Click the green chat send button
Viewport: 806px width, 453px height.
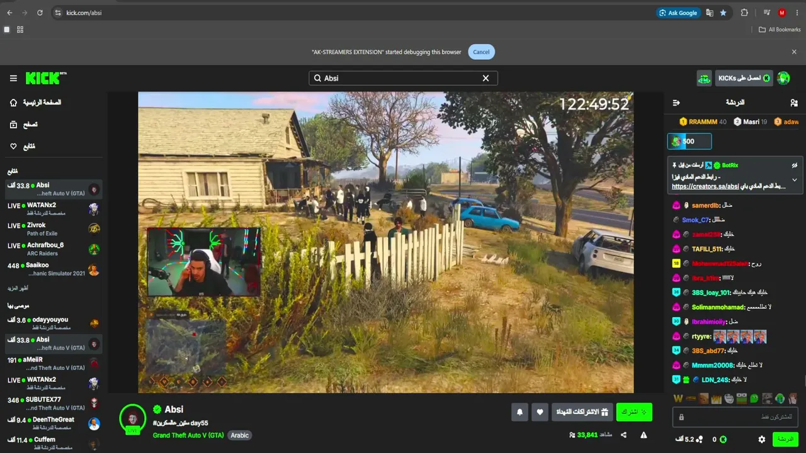pos(785,439)
